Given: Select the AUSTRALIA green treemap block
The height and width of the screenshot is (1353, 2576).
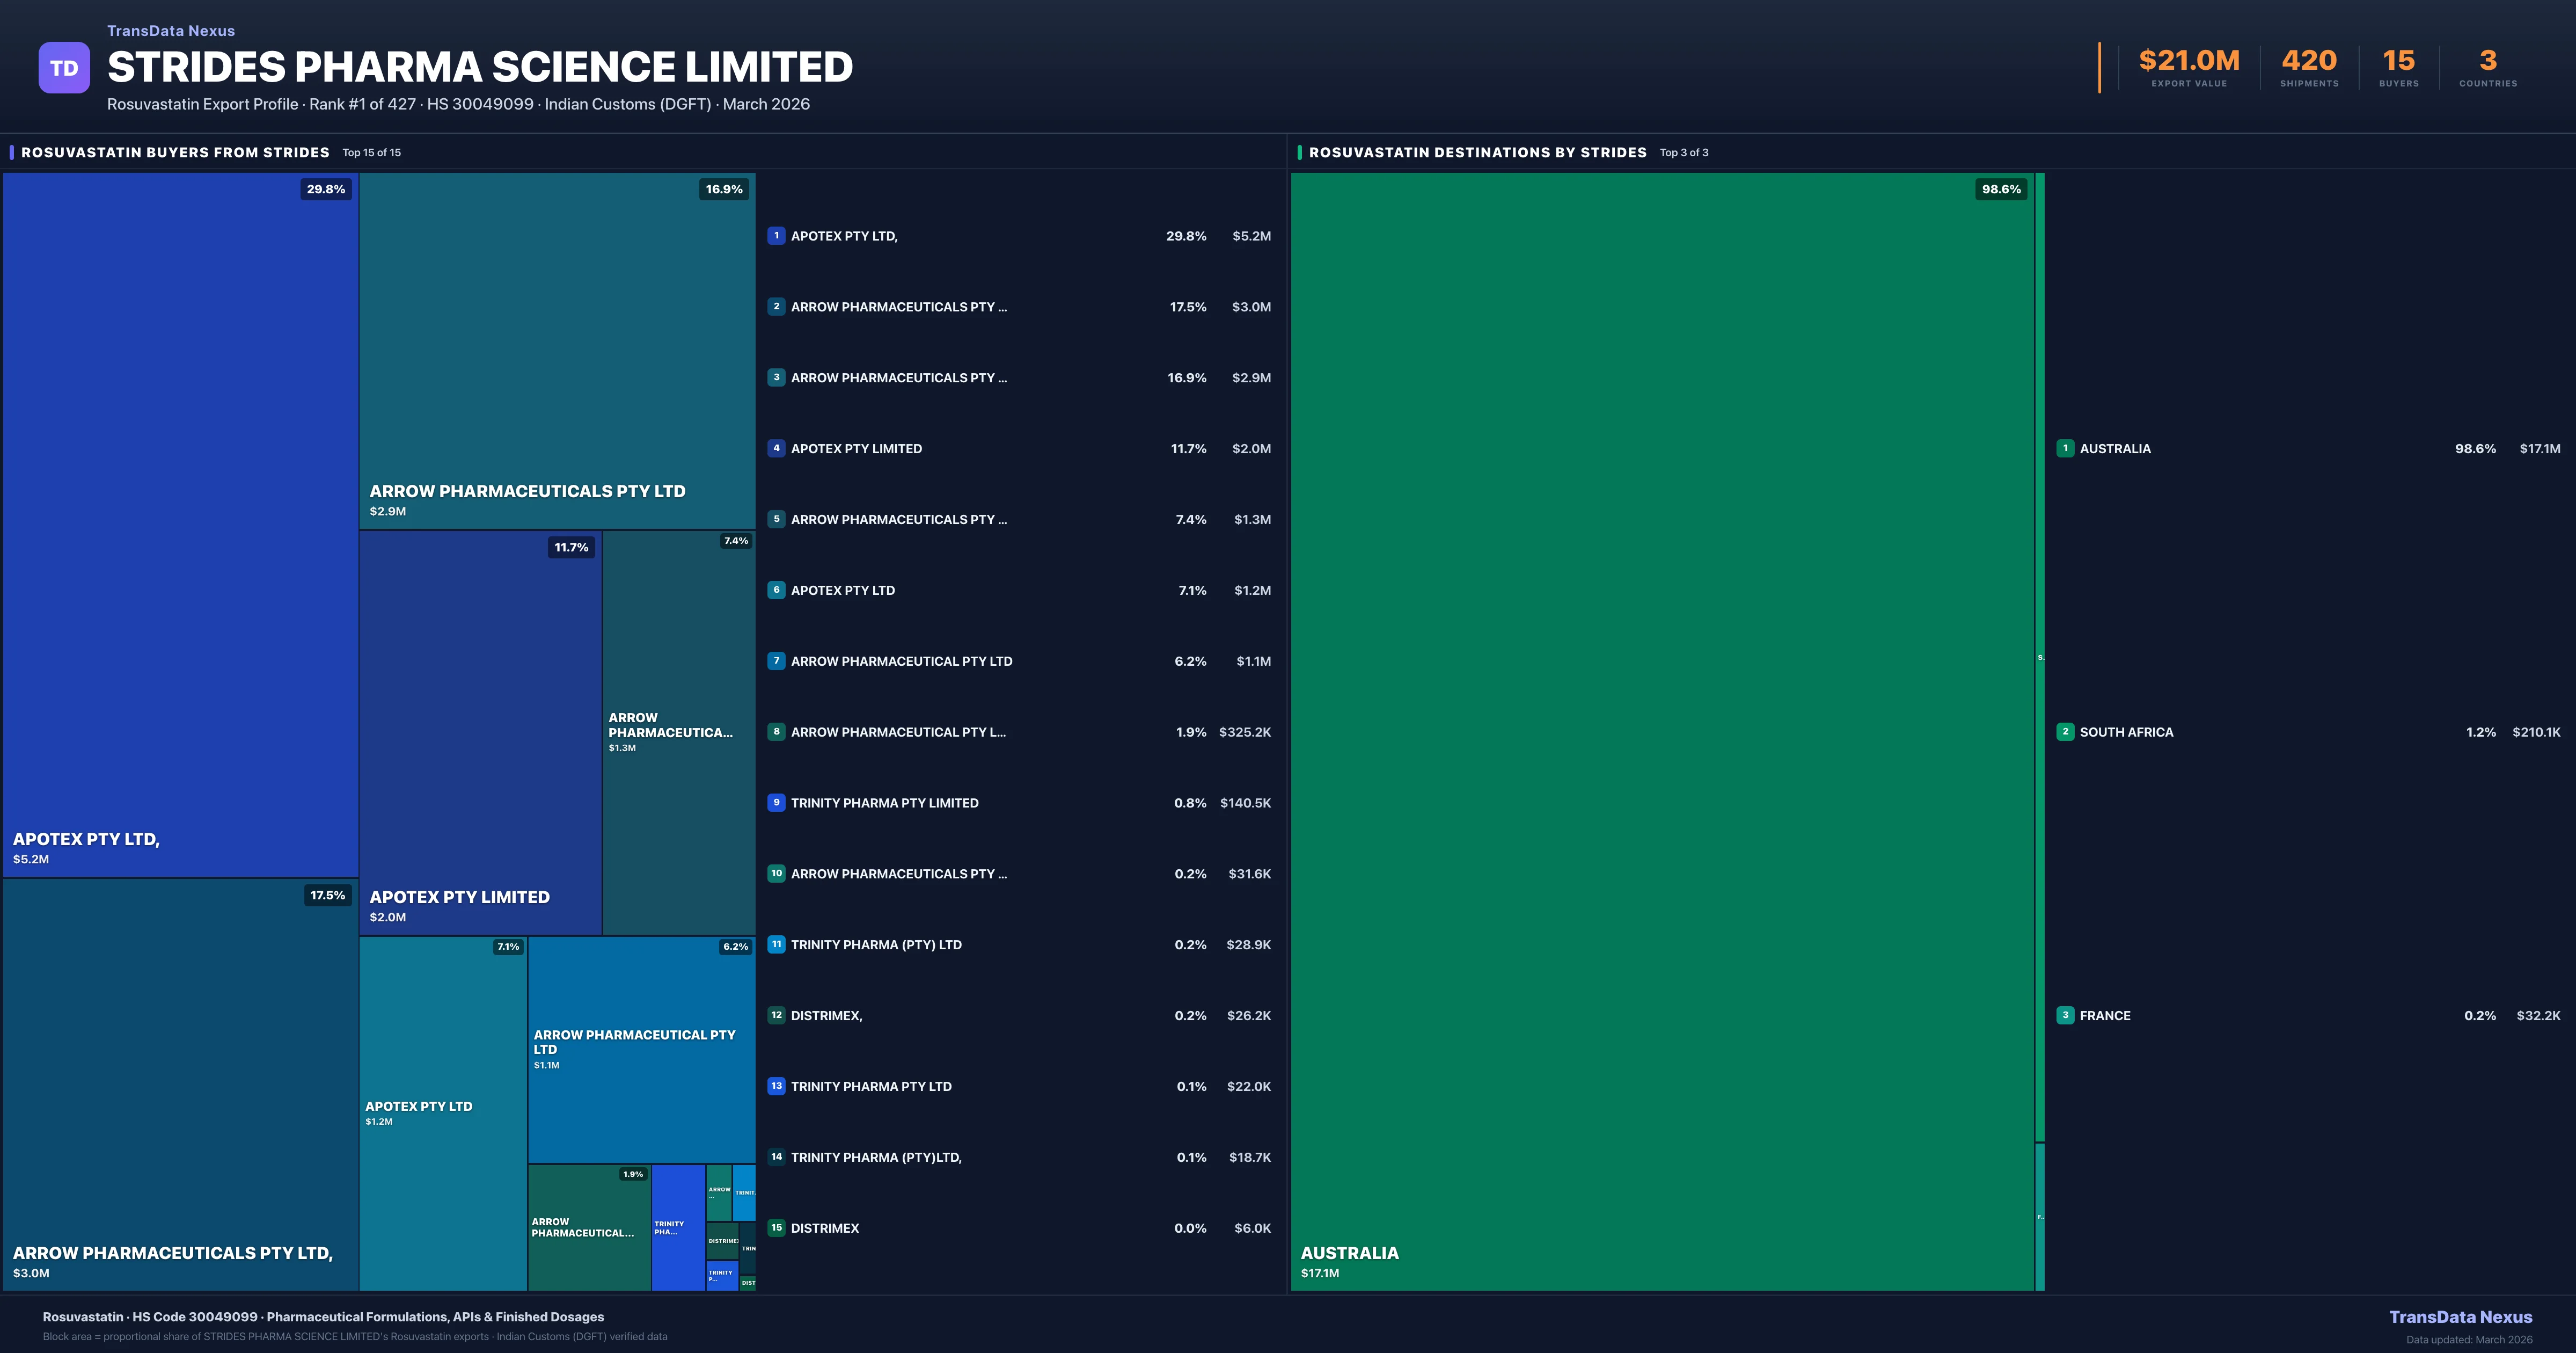Looking at the screenshot, I should (x=1662, y=731).
